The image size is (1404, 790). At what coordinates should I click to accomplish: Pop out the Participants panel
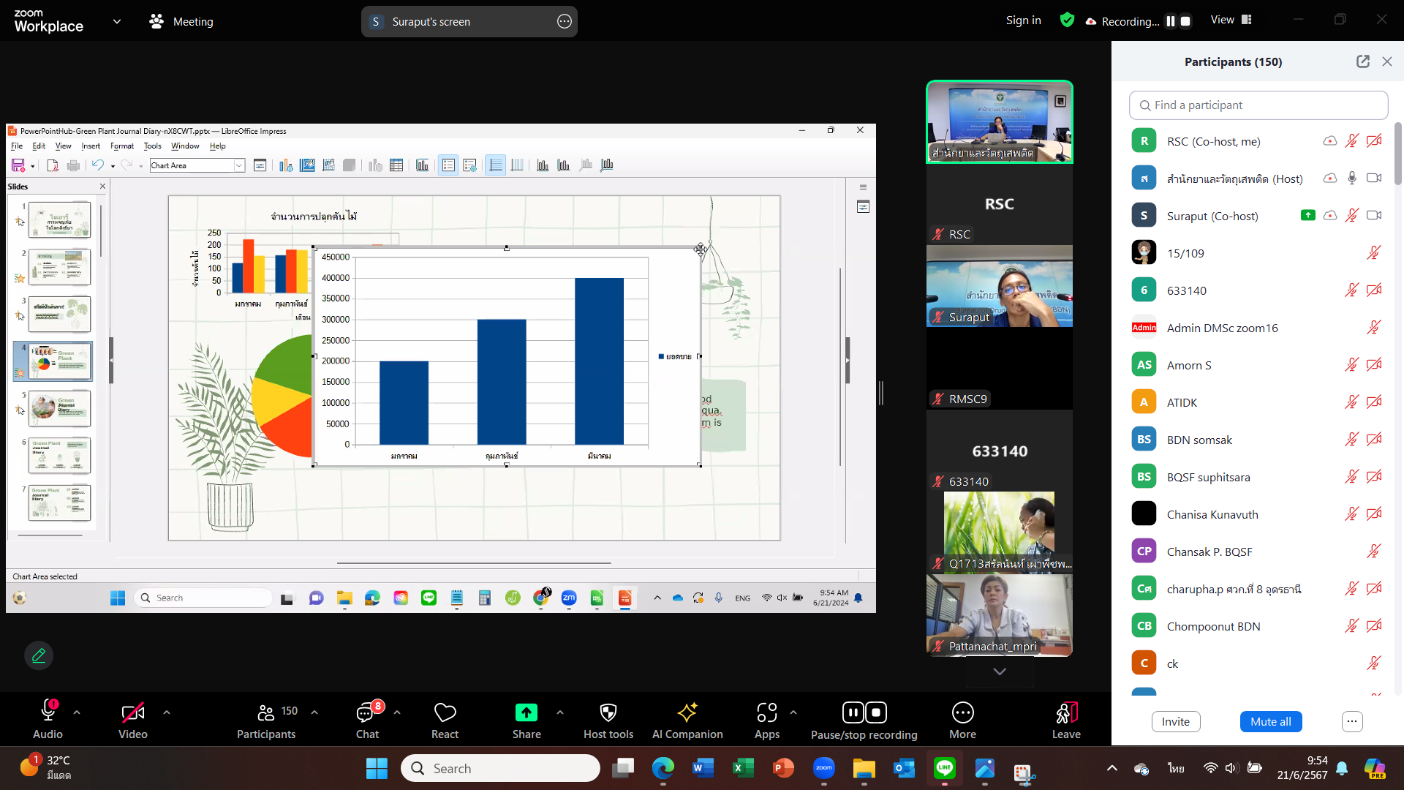(x=1362, y=61)
